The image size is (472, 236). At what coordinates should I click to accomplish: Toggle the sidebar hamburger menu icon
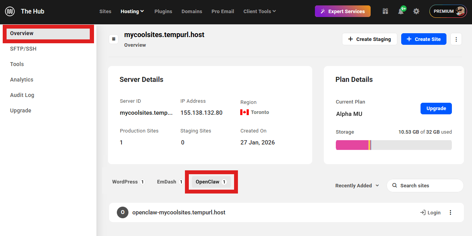(x=114, y=39)
